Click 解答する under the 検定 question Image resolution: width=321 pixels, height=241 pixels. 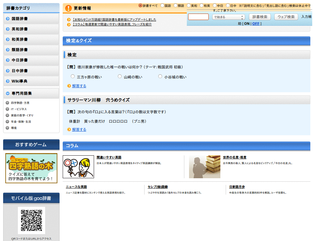(79, 86)
